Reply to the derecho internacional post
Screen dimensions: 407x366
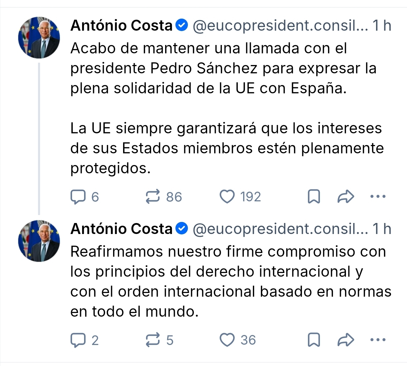click(x=78, y=340)
